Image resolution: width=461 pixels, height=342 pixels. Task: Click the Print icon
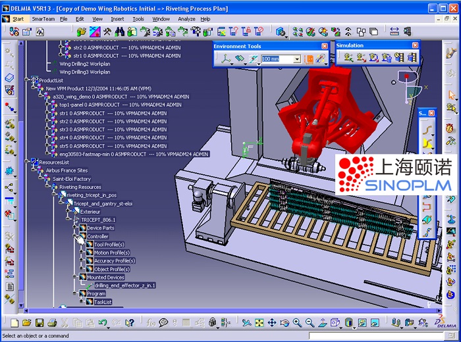52,323
